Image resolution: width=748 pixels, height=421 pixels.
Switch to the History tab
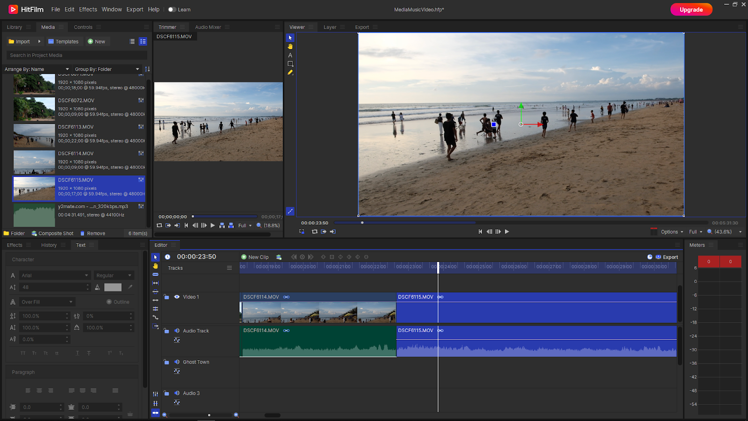pos(49,245)
